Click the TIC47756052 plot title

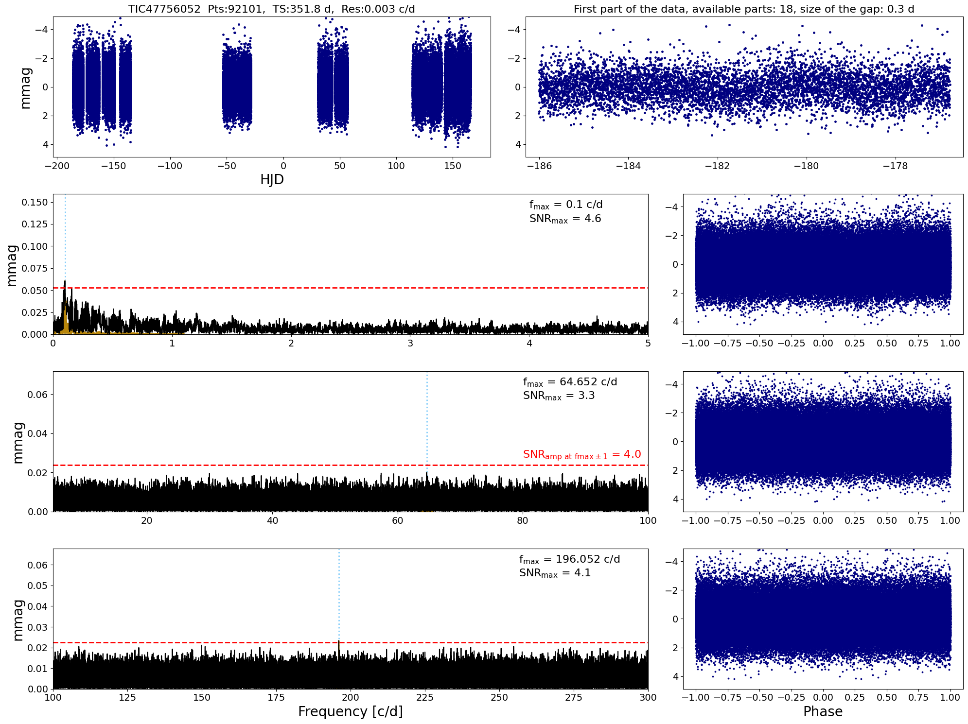[x=271, y=9]
